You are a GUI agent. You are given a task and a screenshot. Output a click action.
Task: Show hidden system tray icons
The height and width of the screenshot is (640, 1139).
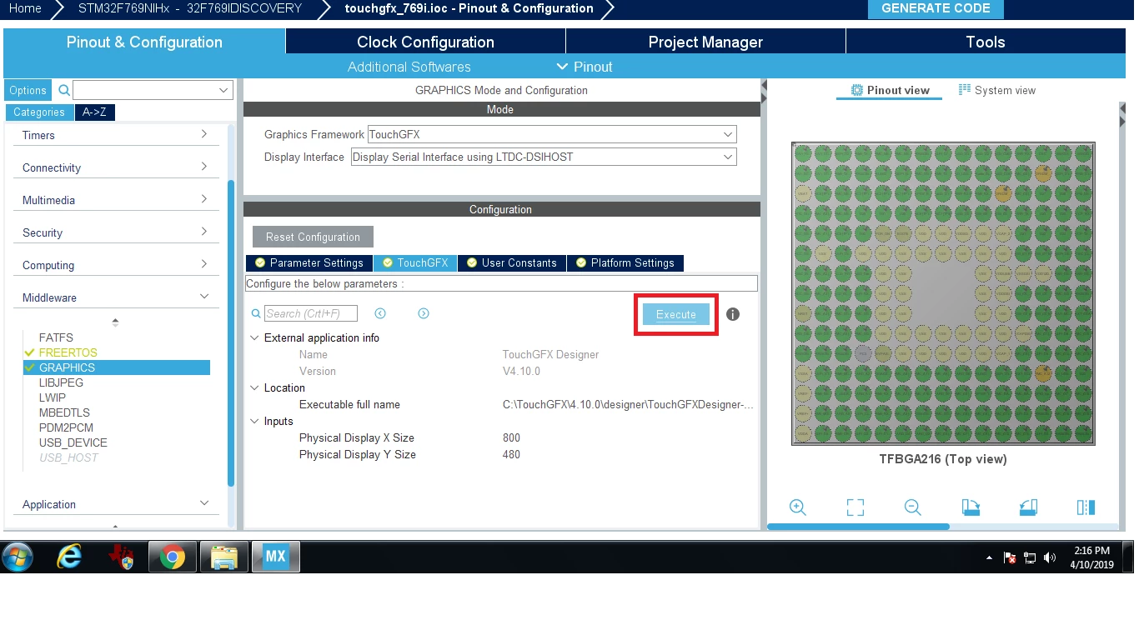[x=989, y=557]
